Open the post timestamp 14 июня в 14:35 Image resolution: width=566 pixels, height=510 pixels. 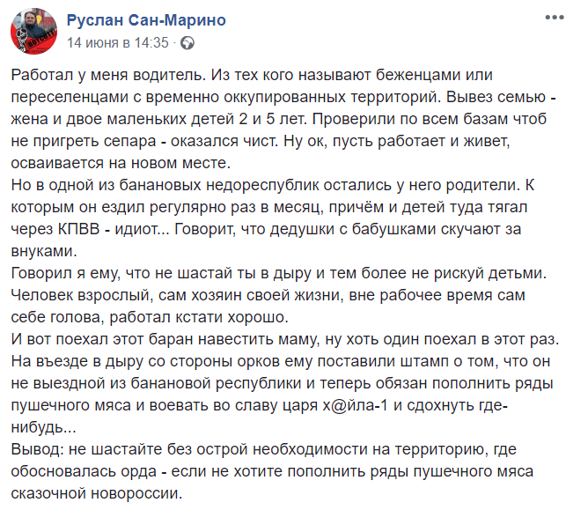[x=118, y=42]
